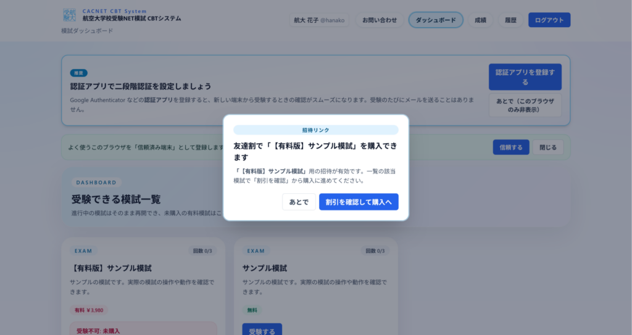Screen dimensions: 632x335
Task: Open the 成績 results page
Action: 480,20
